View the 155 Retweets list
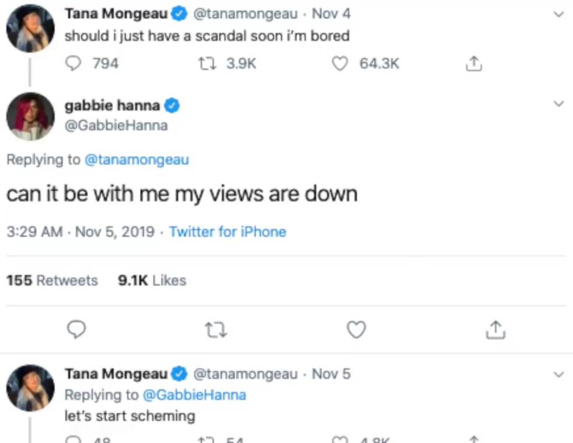573x443 pixels. pos(52,281)
